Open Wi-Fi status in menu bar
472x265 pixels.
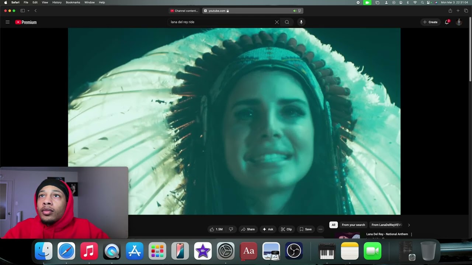click(415, 3)
